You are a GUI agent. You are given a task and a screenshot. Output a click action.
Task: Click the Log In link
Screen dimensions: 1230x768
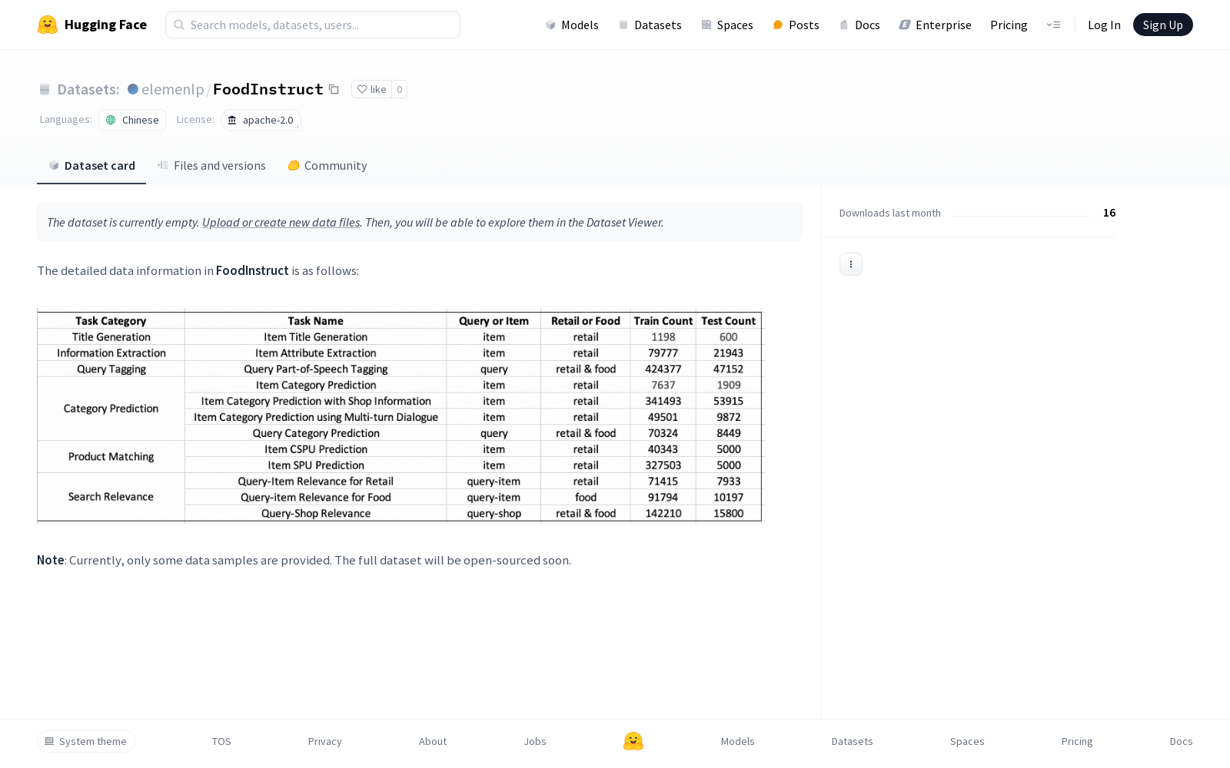coord(1104,25)
